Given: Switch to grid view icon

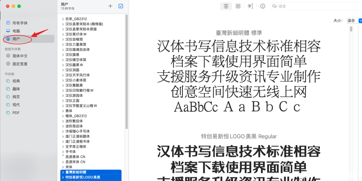Looking at the screenshot, I should (238, 6).
